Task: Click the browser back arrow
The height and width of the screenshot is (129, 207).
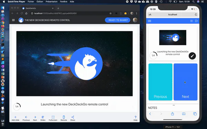Action: 12,13
